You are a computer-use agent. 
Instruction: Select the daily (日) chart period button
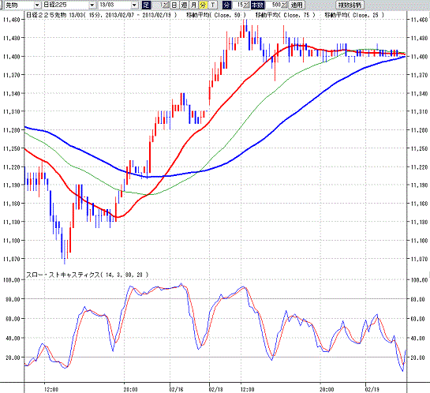[174, 5]
